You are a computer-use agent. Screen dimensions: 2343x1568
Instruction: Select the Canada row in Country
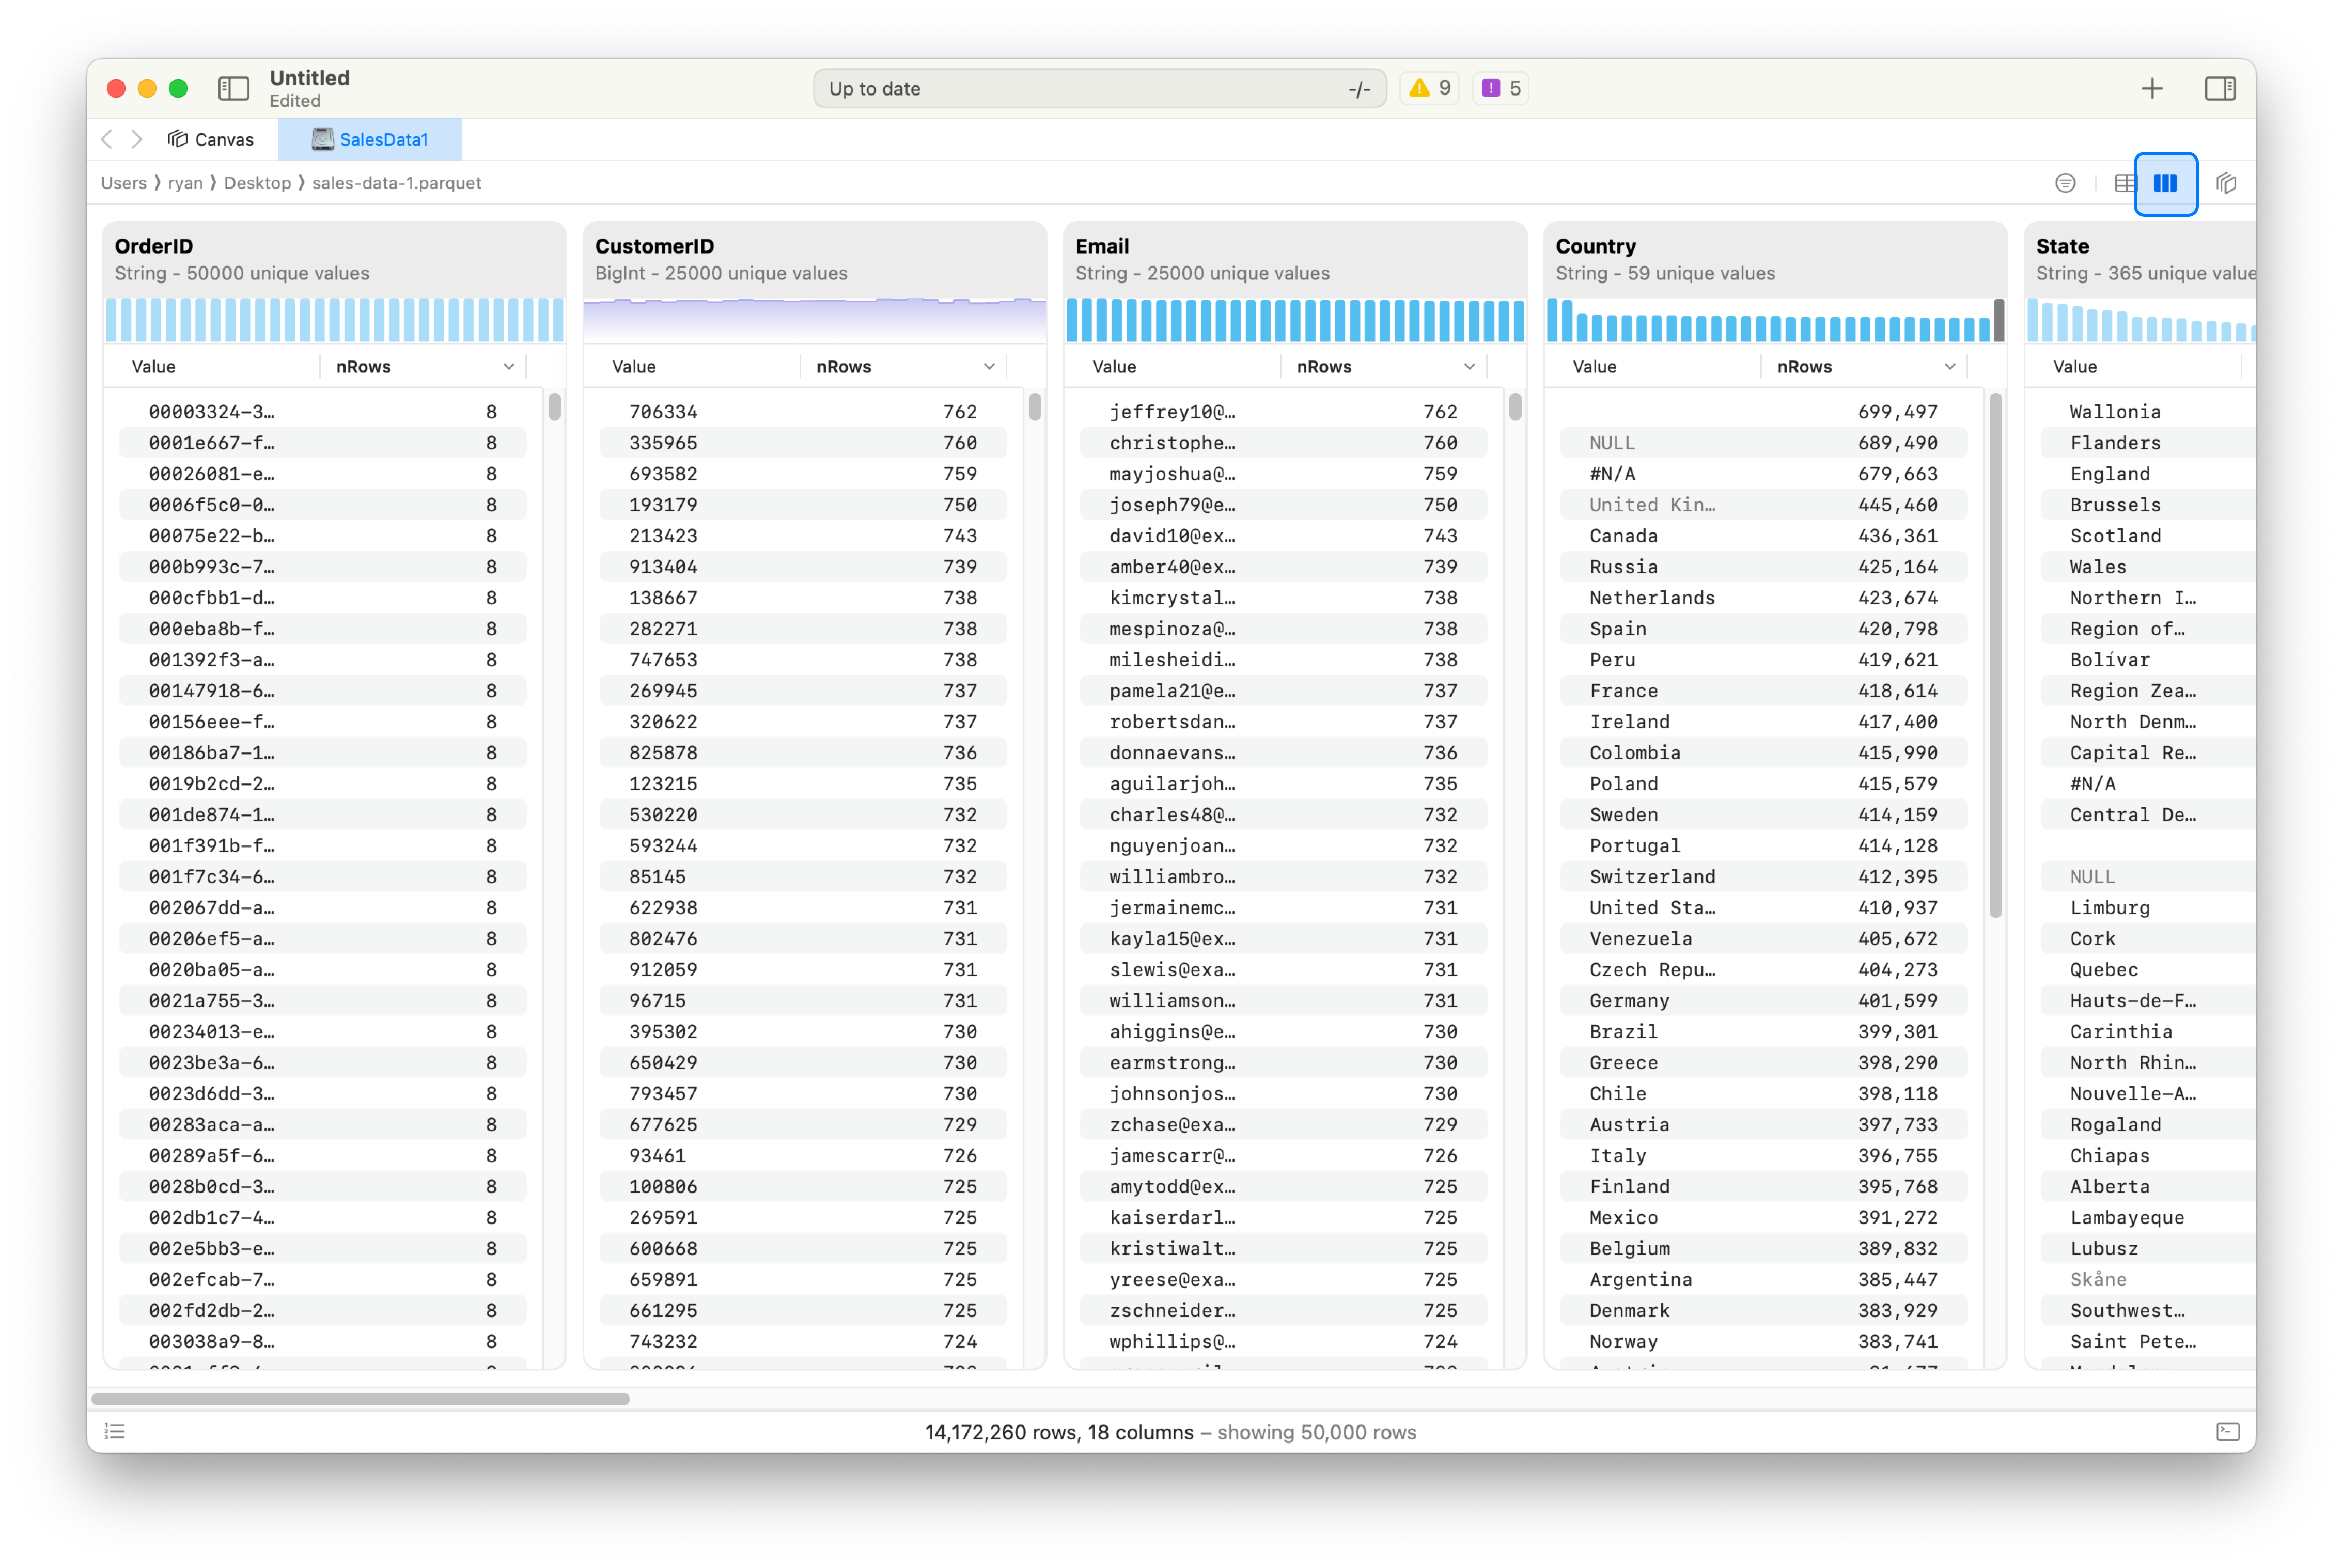[1763, 536]
